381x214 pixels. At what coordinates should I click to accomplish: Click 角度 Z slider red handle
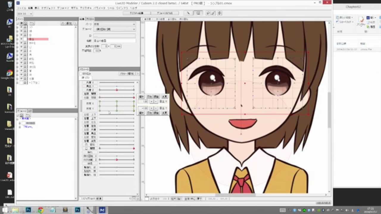coord(117,90)
